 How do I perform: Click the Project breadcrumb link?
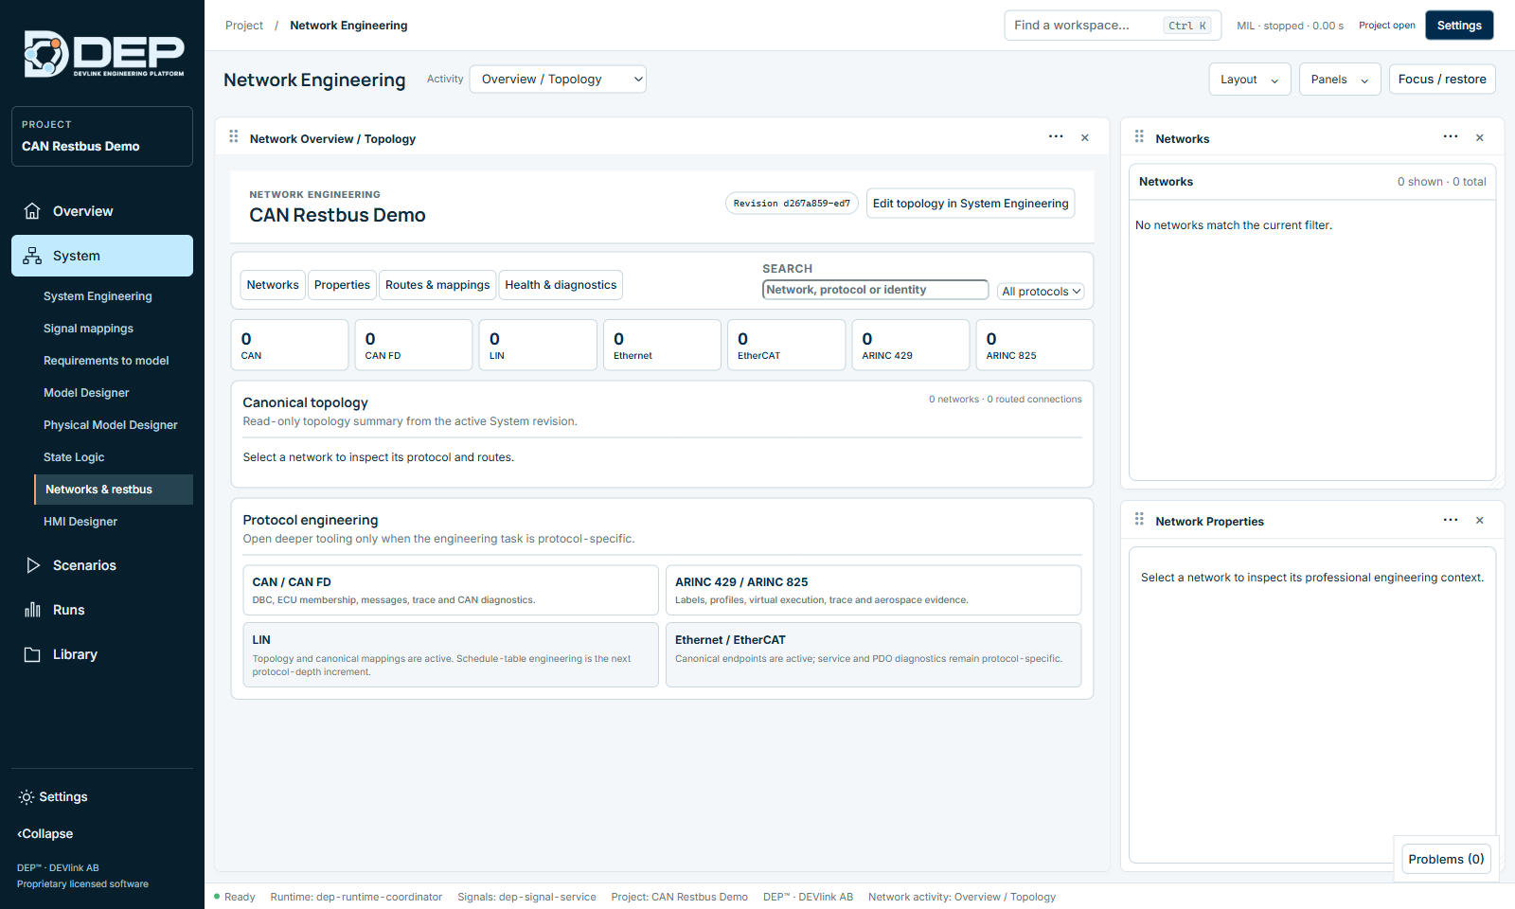[x=244, y=26]
